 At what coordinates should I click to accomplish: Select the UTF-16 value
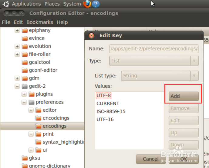tap(105, 120)
